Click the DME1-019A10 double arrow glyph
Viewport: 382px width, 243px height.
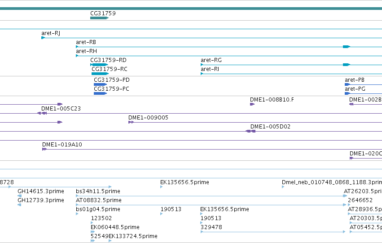(44, 149)
